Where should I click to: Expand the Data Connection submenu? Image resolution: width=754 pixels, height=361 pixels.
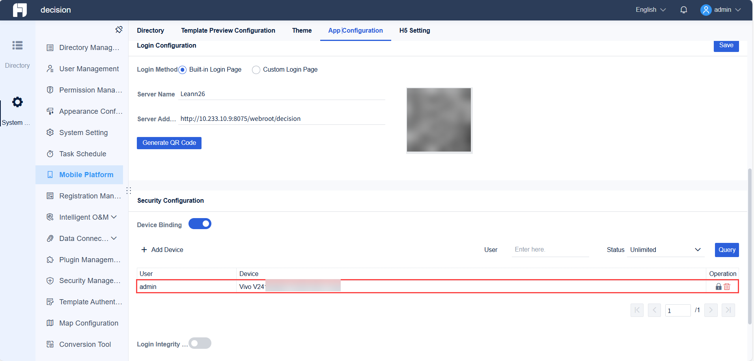click(114, 238)
